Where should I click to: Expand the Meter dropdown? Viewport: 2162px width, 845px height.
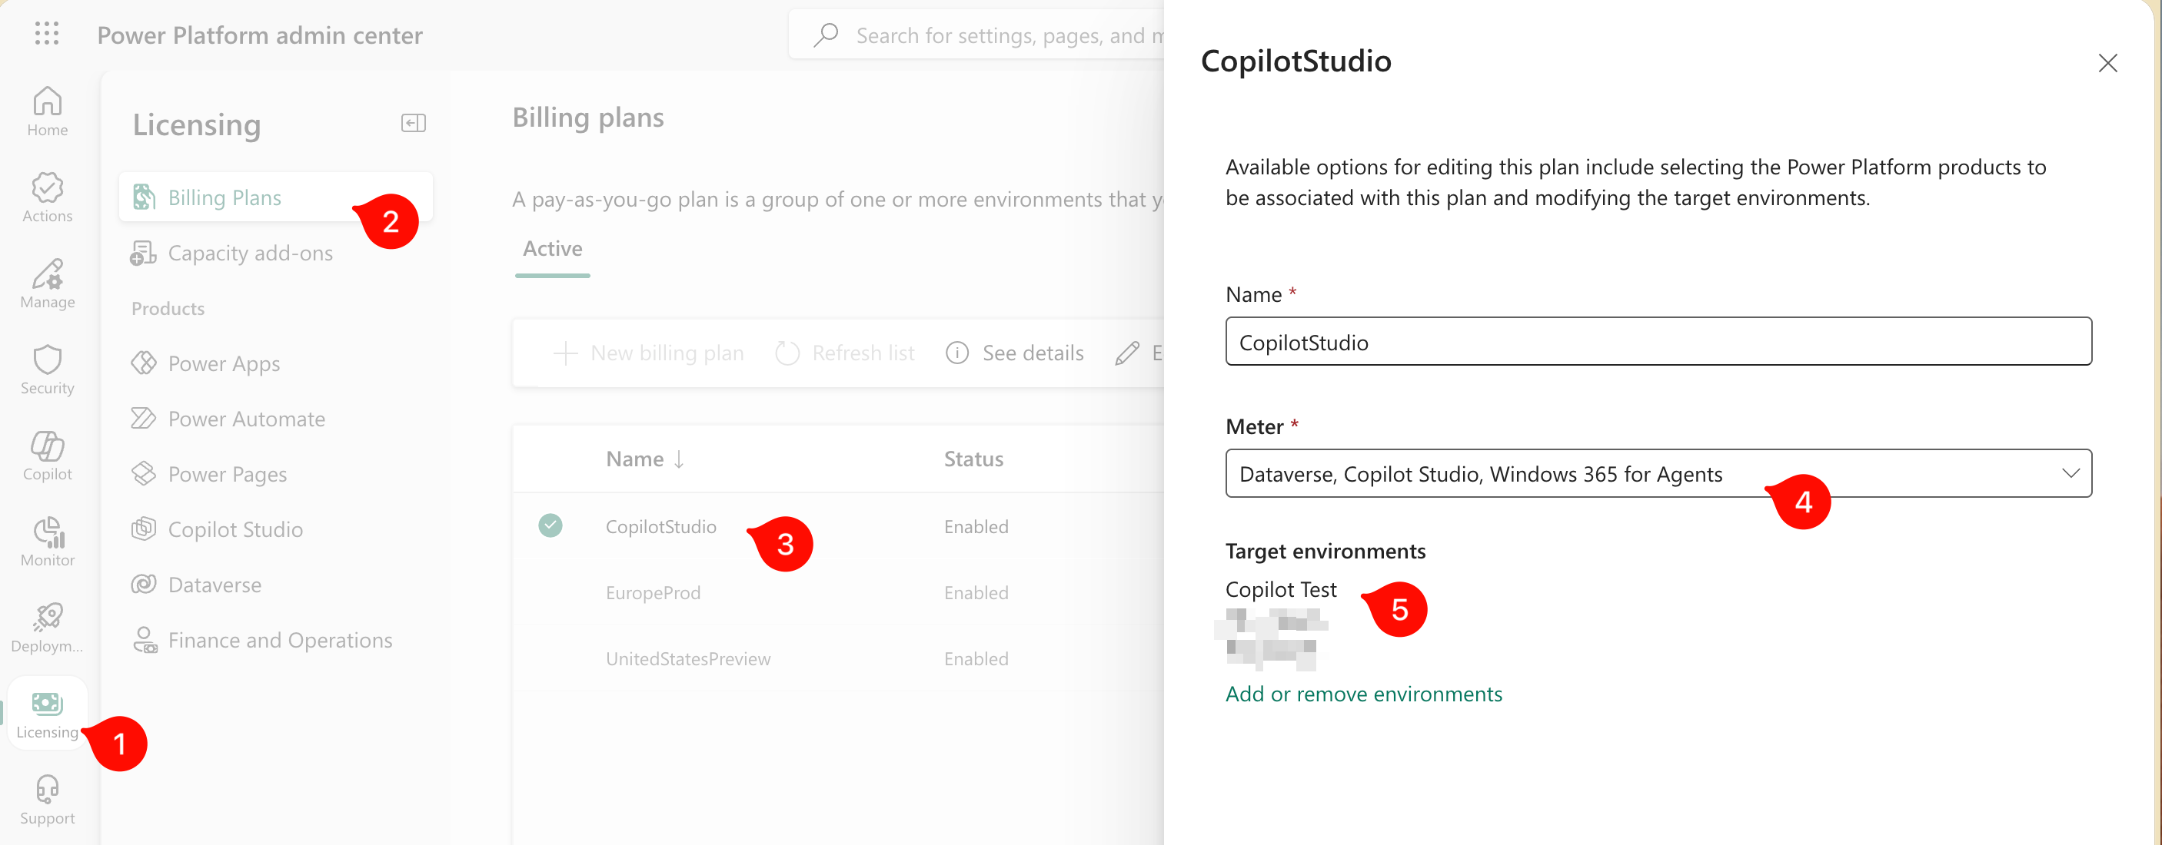tap(2070, 474)
